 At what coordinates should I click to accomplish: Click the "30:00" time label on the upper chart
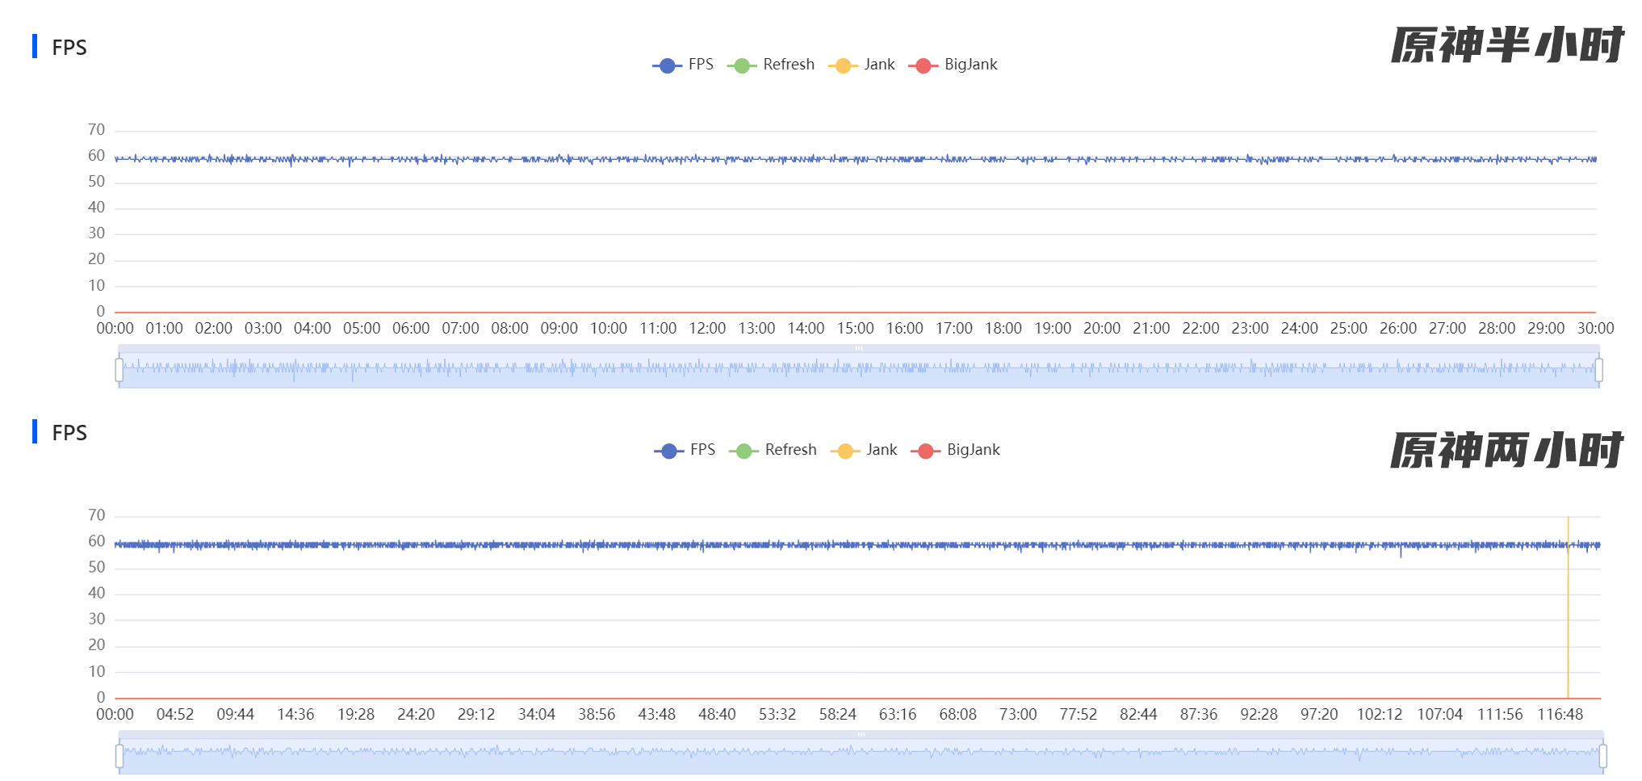[x=1596, y=329]
